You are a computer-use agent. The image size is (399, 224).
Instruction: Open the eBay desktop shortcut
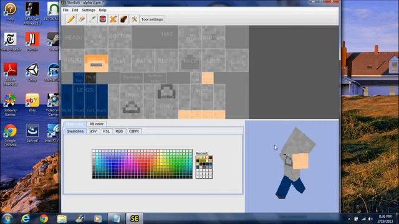[x=32, y=103]
